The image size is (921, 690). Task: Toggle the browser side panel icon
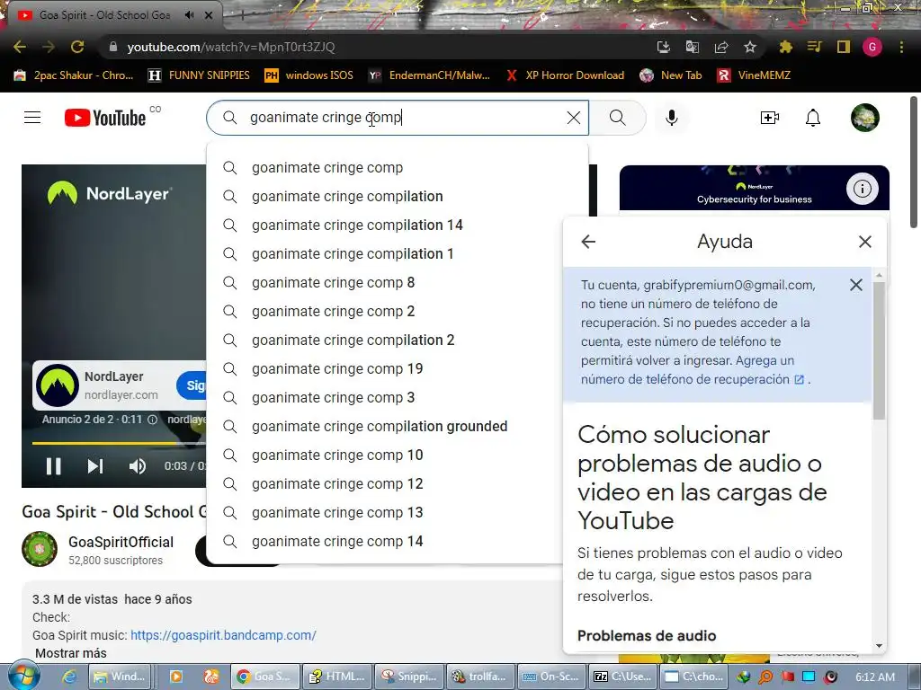pos(844,47)
